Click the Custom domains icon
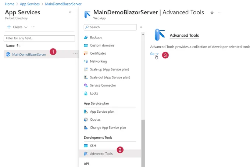 click(86, 46)
